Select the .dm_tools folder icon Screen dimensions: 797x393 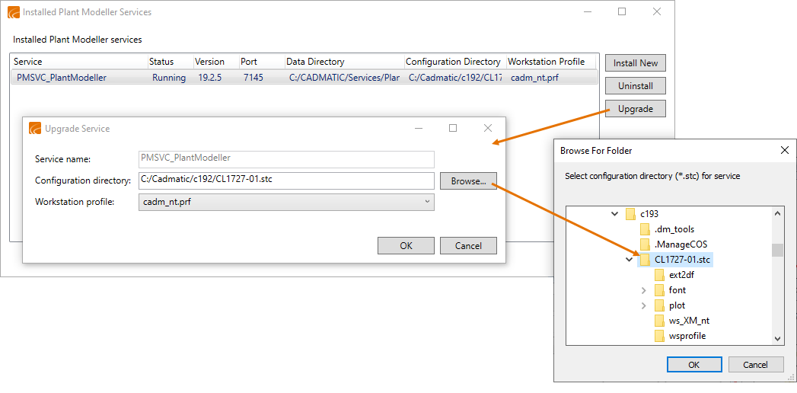tap(646, 229)
